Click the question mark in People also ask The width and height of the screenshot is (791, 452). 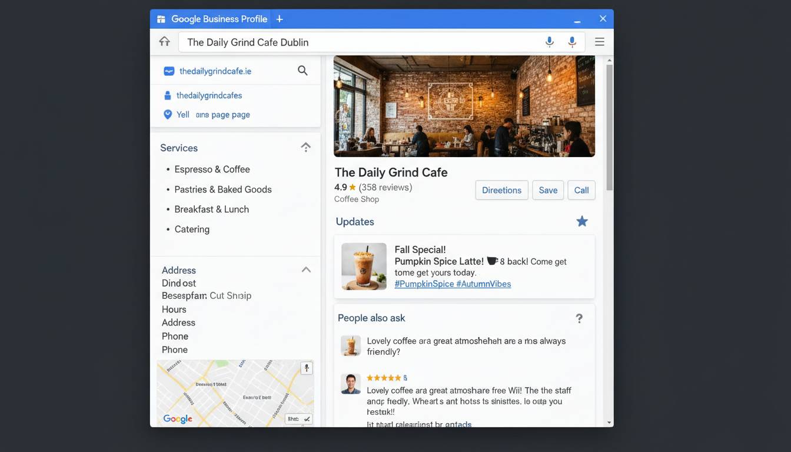(579, 318)
